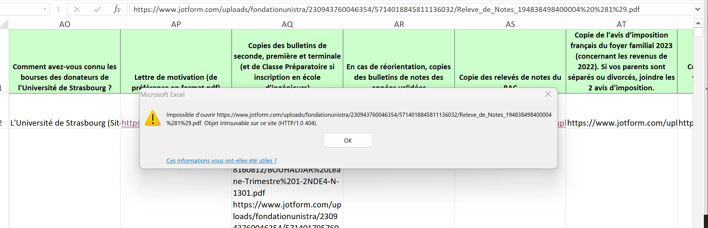Click OK in the Excel error dialog
This screenshot has width=708, height=228.
348,140
